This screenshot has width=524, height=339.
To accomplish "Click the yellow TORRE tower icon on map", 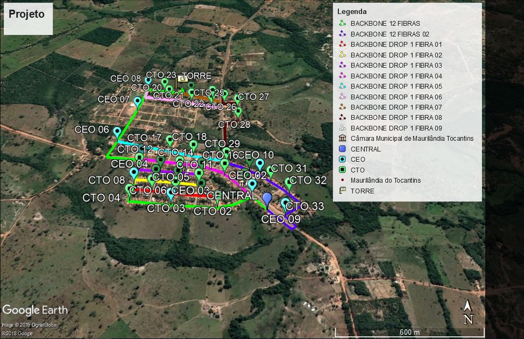I will pos(182,79).
